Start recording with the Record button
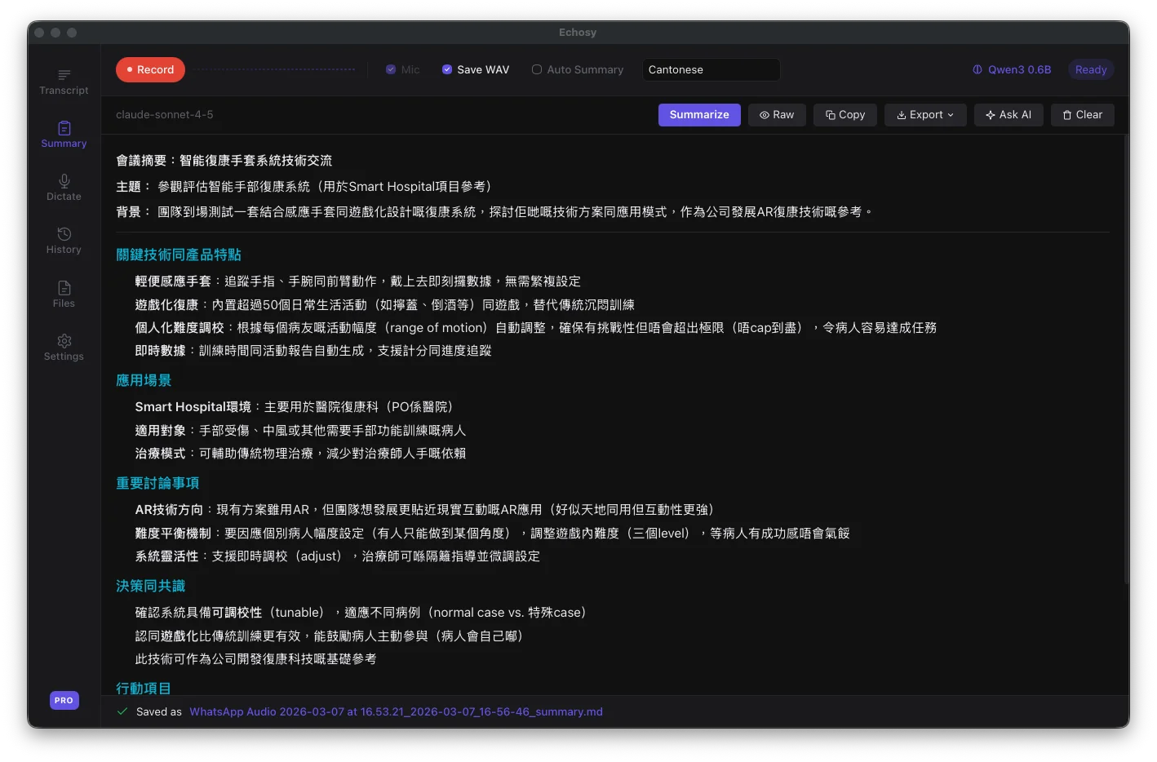Image resolution: width=1157 pixels, height=762 pixels. (x=150, y=69)
